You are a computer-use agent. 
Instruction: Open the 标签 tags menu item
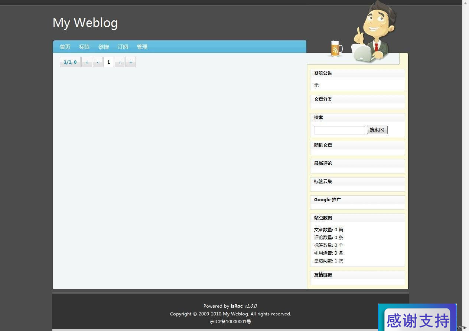(84, 47)
